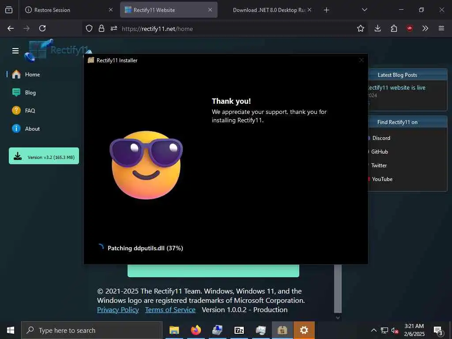The height and width of the screenshot is (339, 452).
Task: Switch to the Restore Session tab
Action: pos(68,10)
